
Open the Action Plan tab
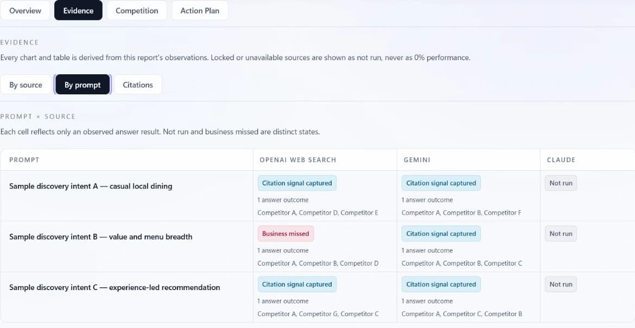200,10
